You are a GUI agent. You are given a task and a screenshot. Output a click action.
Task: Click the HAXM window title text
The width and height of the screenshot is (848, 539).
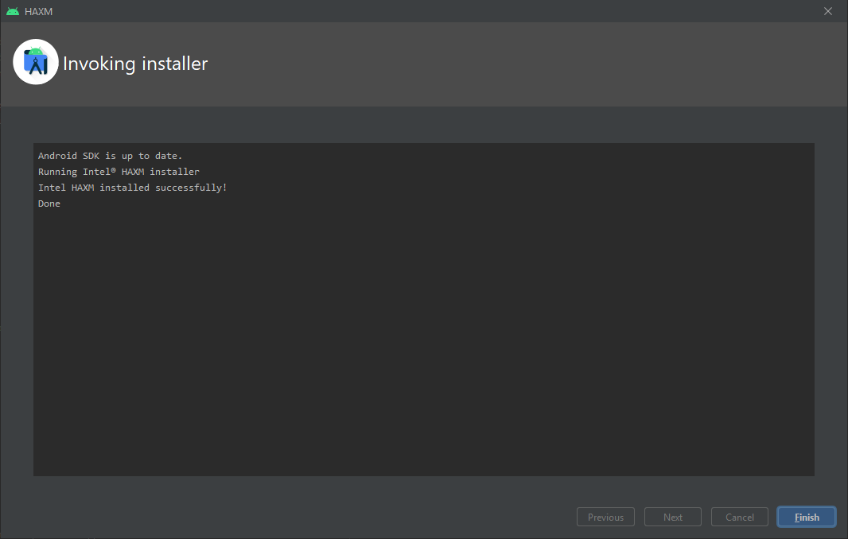pos(38,11)
